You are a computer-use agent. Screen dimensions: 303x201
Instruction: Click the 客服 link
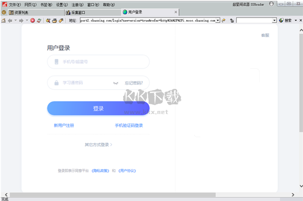coord(265,35)
